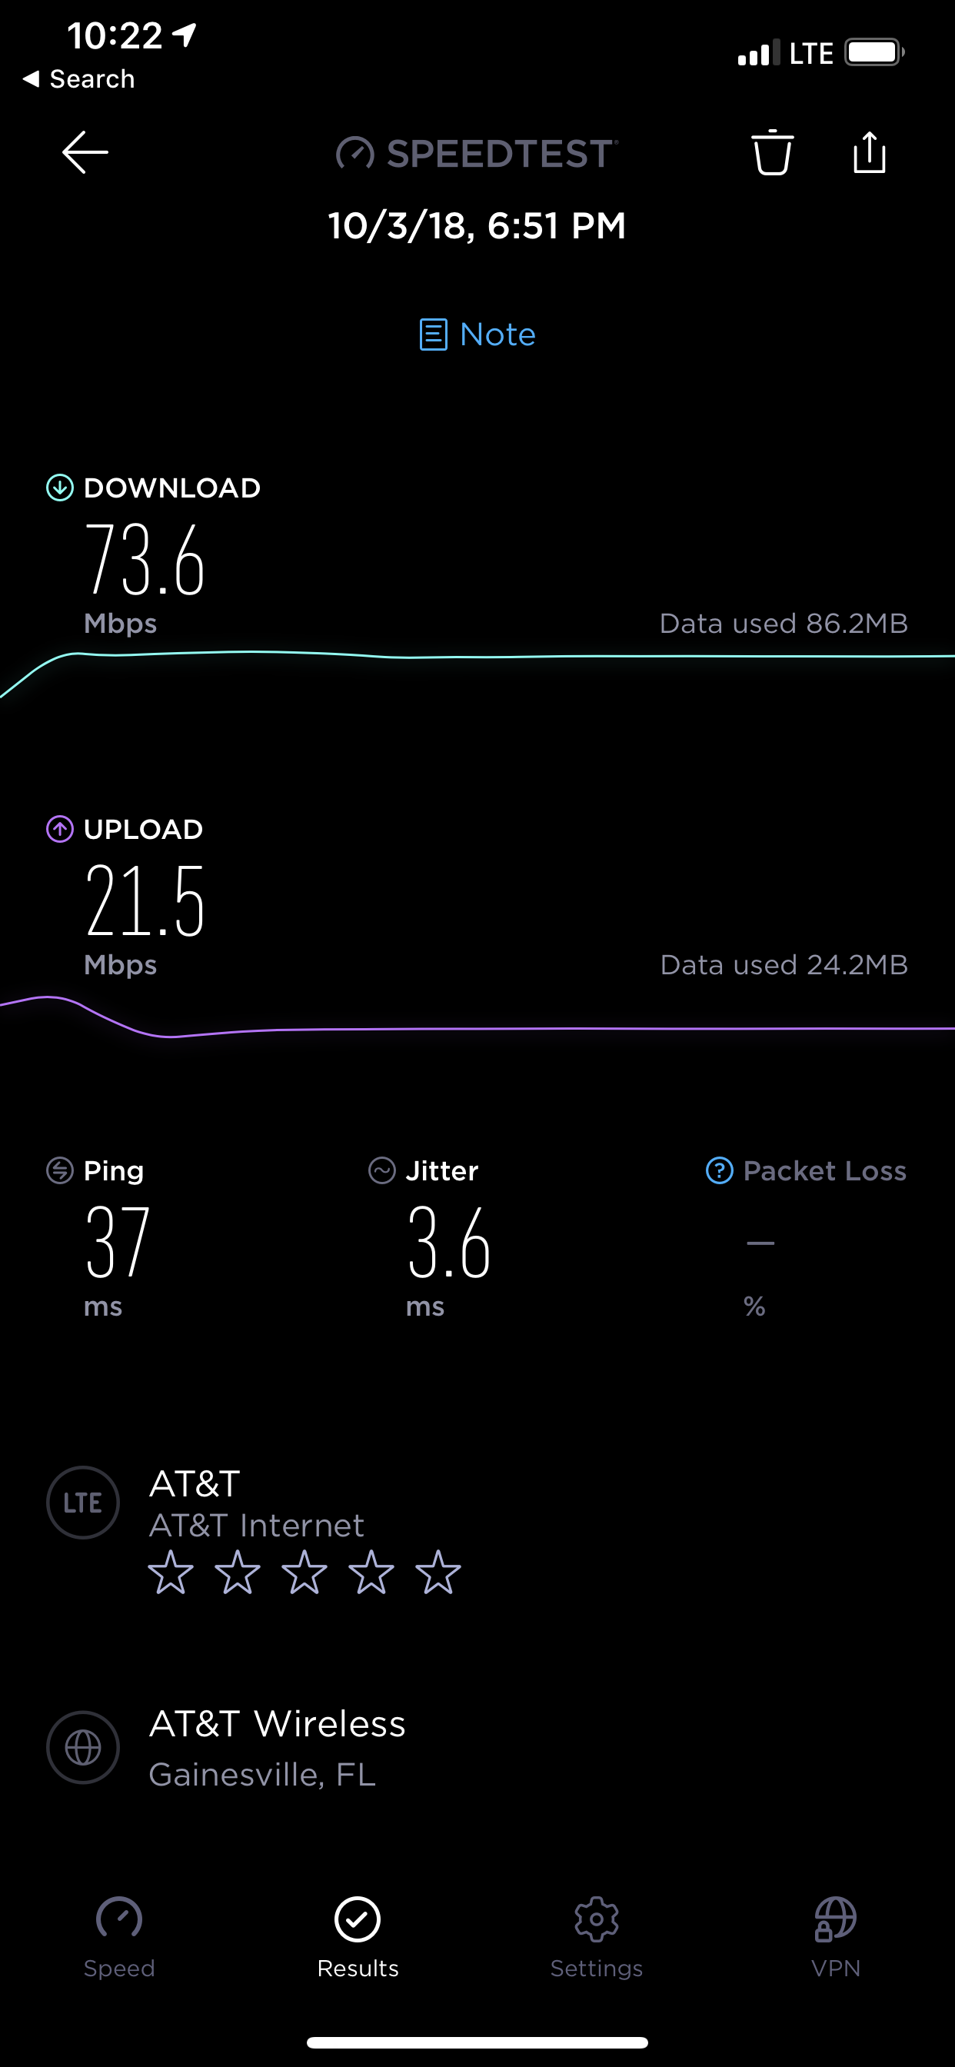Screen dimensions: 955x2067
Task: Rate AT&T with the third star
Action: (x=304, y=1572)
